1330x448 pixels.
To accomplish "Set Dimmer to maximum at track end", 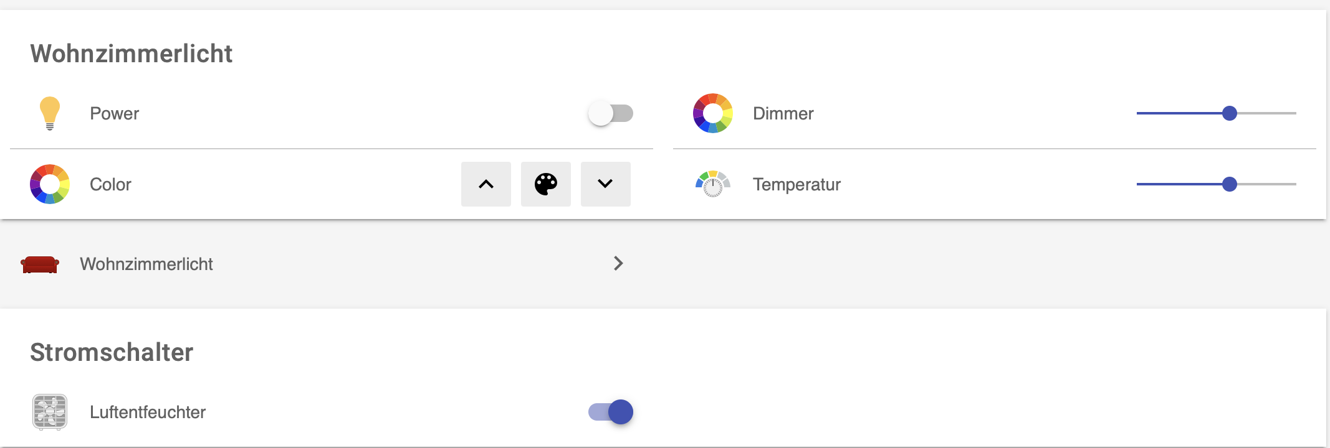I will tap(1295, 113).
